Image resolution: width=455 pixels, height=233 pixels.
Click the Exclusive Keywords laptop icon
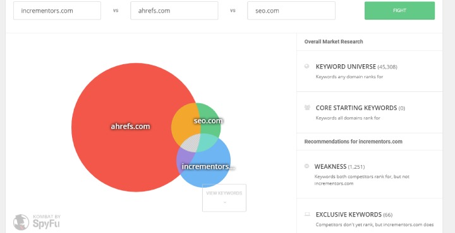point(307,215)
